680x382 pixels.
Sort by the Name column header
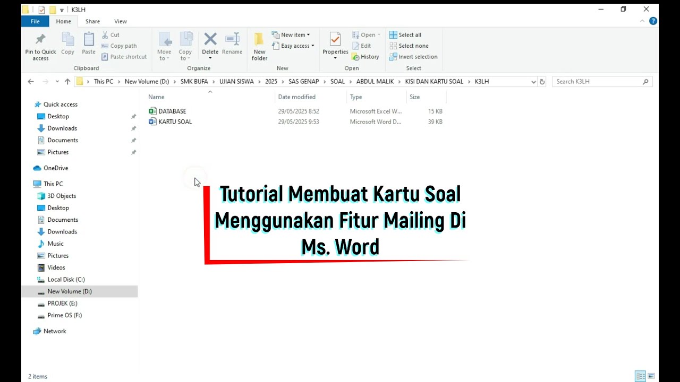click(156, 97)
